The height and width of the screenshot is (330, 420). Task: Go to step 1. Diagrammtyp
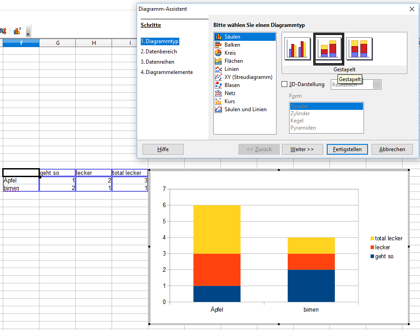(x=160, y=41)
